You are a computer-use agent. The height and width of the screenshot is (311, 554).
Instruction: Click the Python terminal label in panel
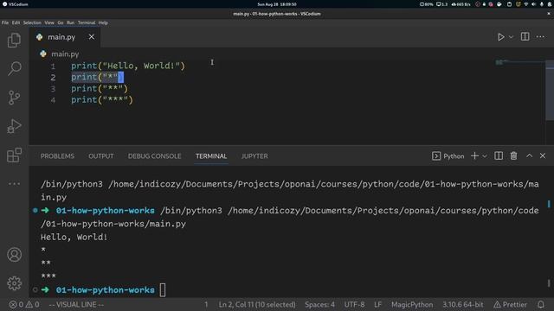point(448,156)
